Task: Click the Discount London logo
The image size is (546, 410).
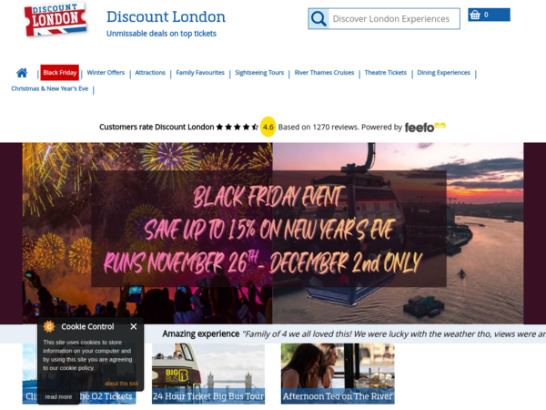Action: tap(56, 19)
